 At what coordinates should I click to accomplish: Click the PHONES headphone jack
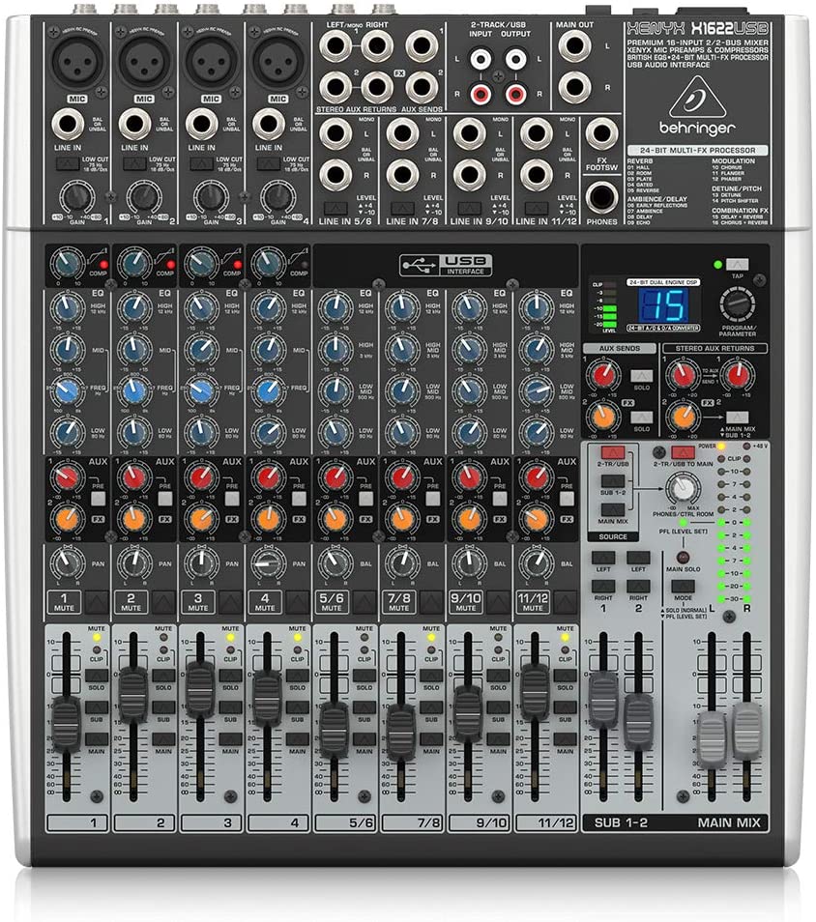coord(602,197)
